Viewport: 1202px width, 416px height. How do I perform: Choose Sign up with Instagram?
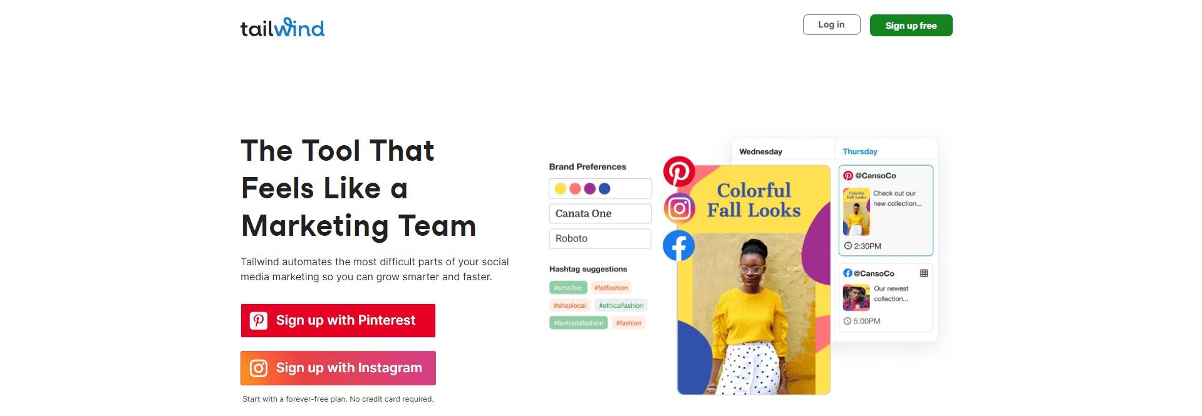tap(338, 368)
